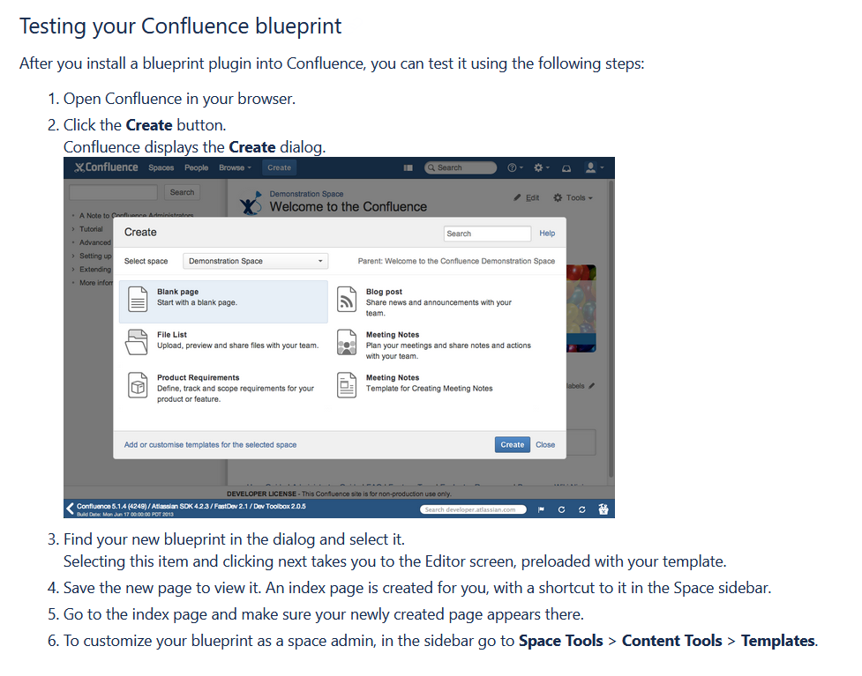Open the user profile avatar menu
Viewport: 862px width, 676px height.
(594, 167)
